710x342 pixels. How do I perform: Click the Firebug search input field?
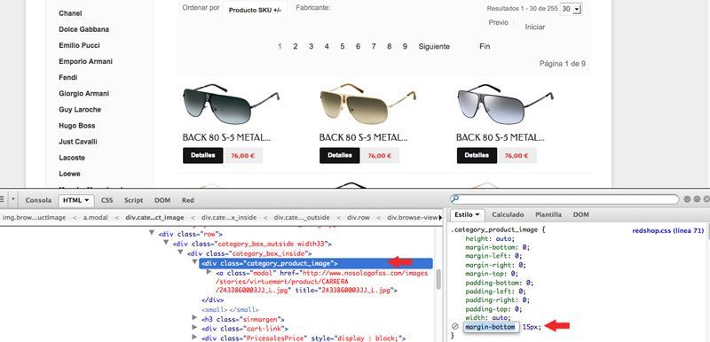[569, 199]
